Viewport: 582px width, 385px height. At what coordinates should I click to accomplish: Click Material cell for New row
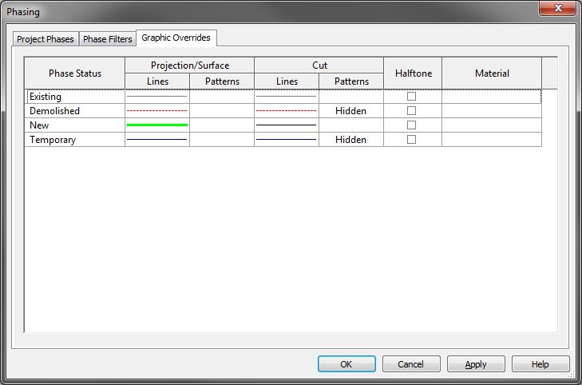[x=492, y=125]
